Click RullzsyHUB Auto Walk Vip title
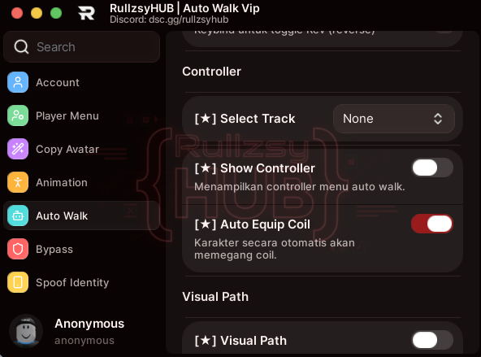The width and height of the screenshot is (481, 357). coord(184,8)
